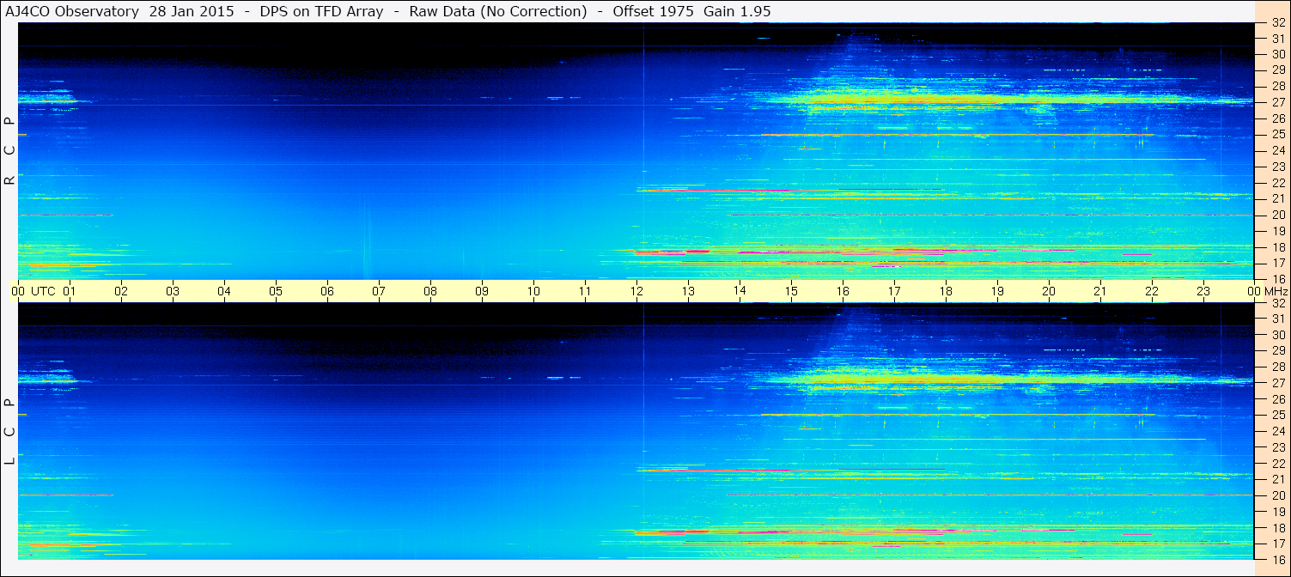The image size is (1291, 577).
Task: Click the 03 hour marker on time axis
Action: click(173, 291)
